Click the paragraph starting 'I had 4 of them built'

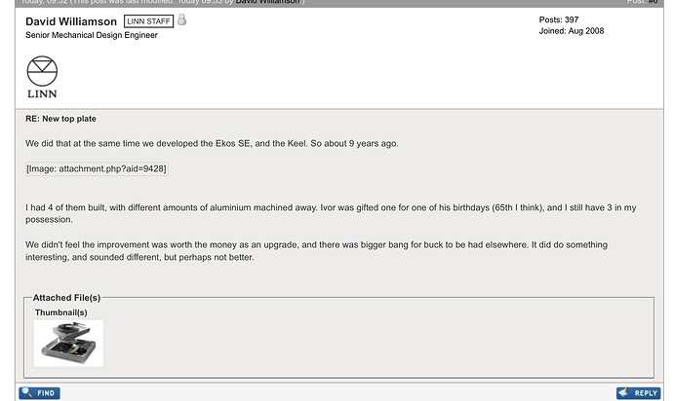[x=331, y=213]
